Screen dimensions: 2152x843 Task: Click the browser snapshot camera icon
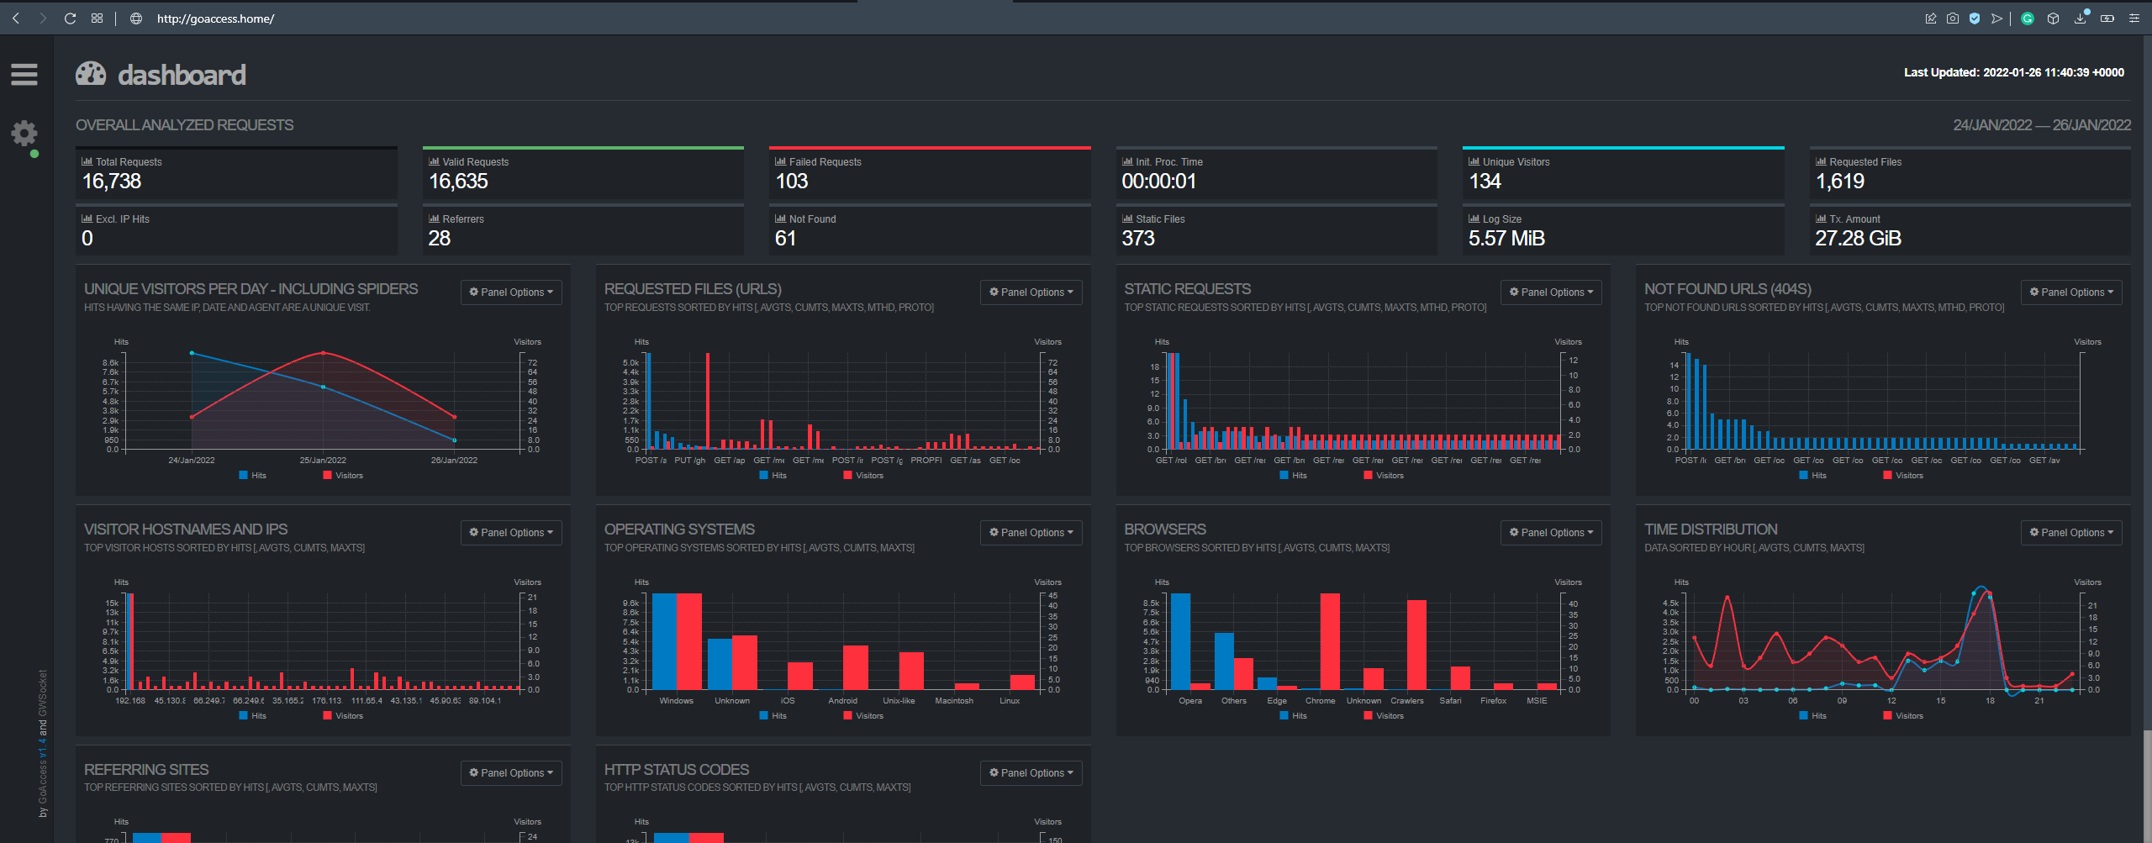tap(1953, 18)
